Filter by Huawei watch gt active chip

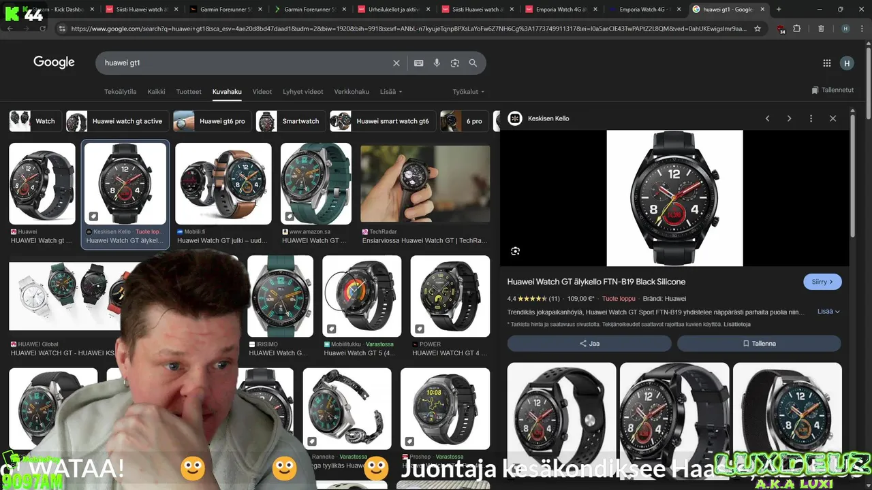pyautogui.click(x=117, y=121)
